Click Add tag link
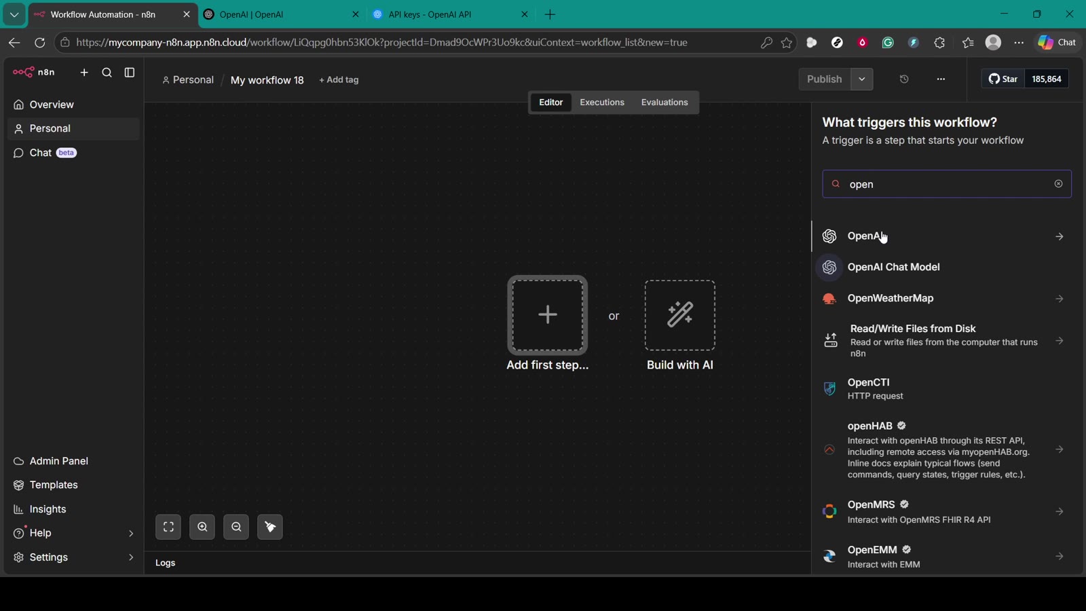This screenshot has height=611, width=1086. pyautogui.click(x=339, y=80)
